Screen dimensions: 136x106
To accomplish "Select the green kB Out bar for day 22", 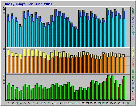I will coord(92,90).
